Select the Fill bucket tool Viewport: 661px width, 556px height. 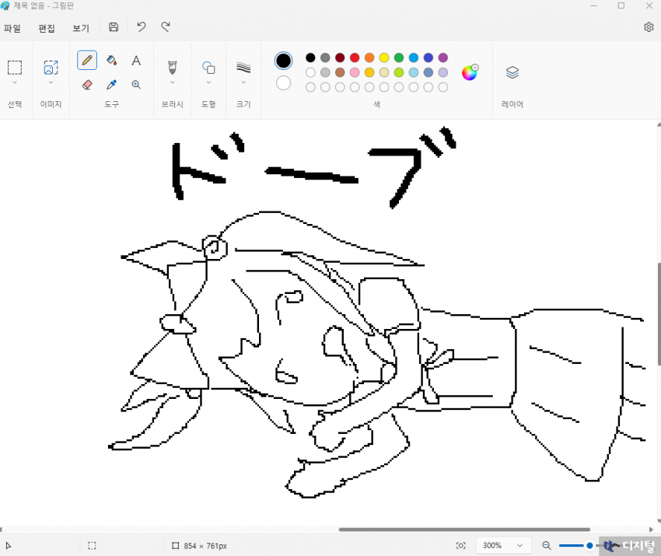click(x=112, y=61)
